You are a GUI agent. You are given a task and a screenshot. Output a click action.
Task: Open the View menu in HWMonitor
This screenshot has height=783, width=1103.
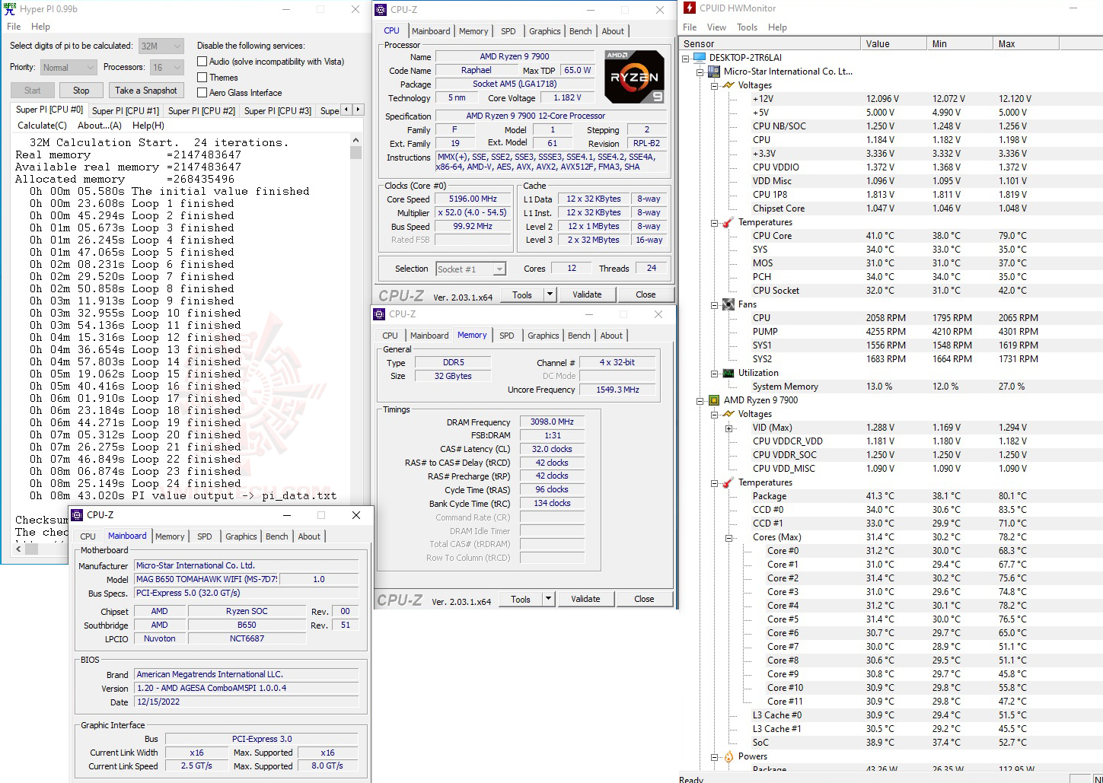pyautogui.click(x=716, y=27)
